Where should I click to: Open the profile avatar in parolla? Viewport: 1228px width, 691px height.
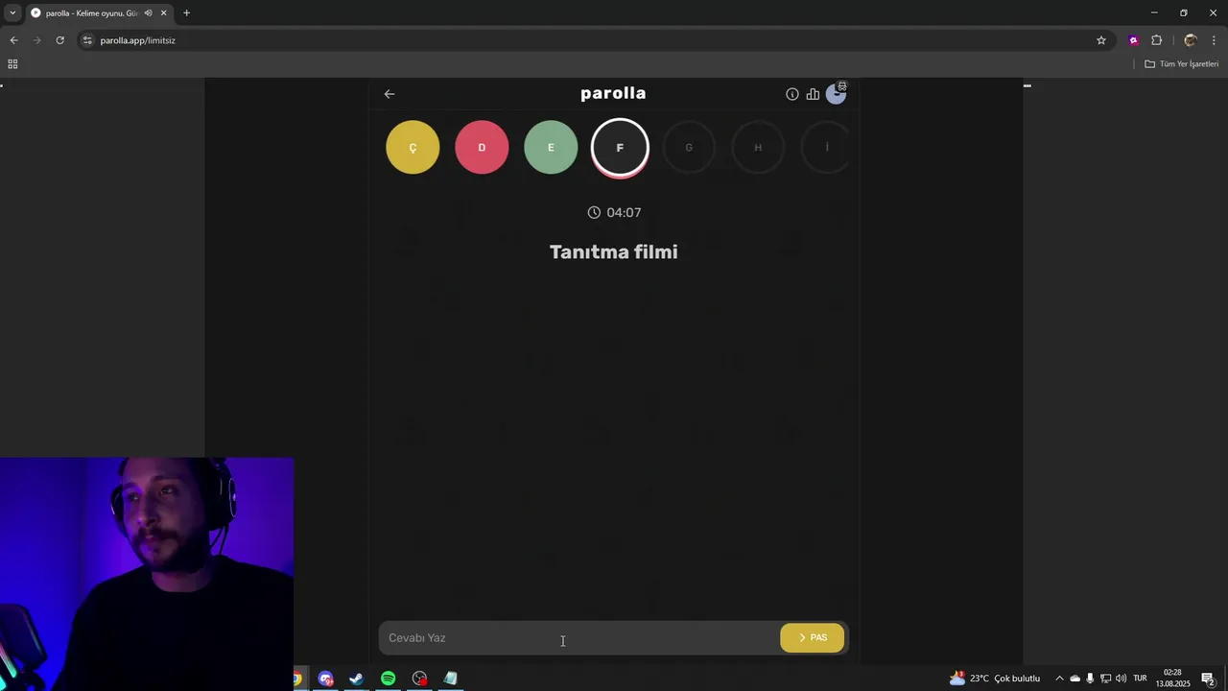(x=836, y=93)
